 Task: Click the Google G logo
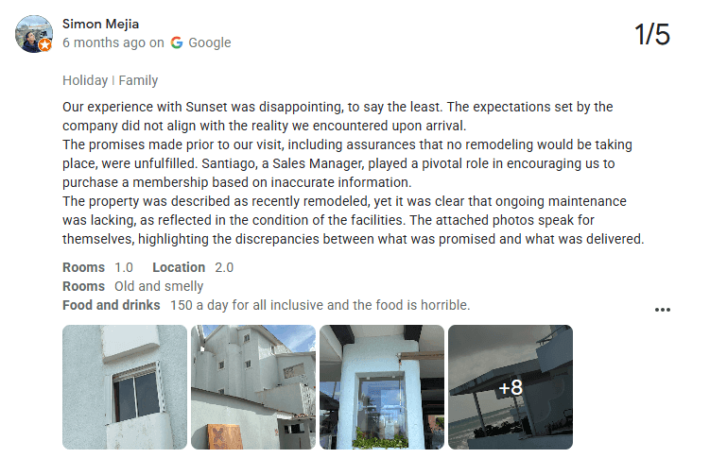[177, 42]
